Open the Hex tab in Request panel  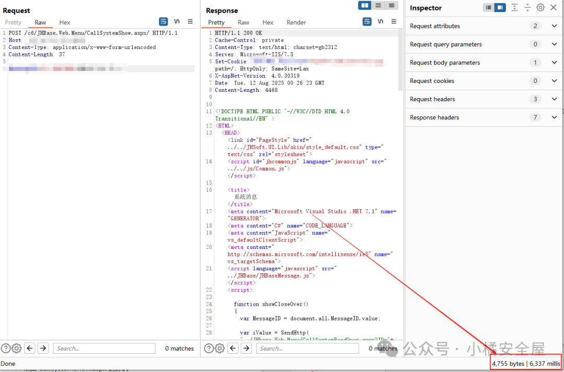[65, 22]
